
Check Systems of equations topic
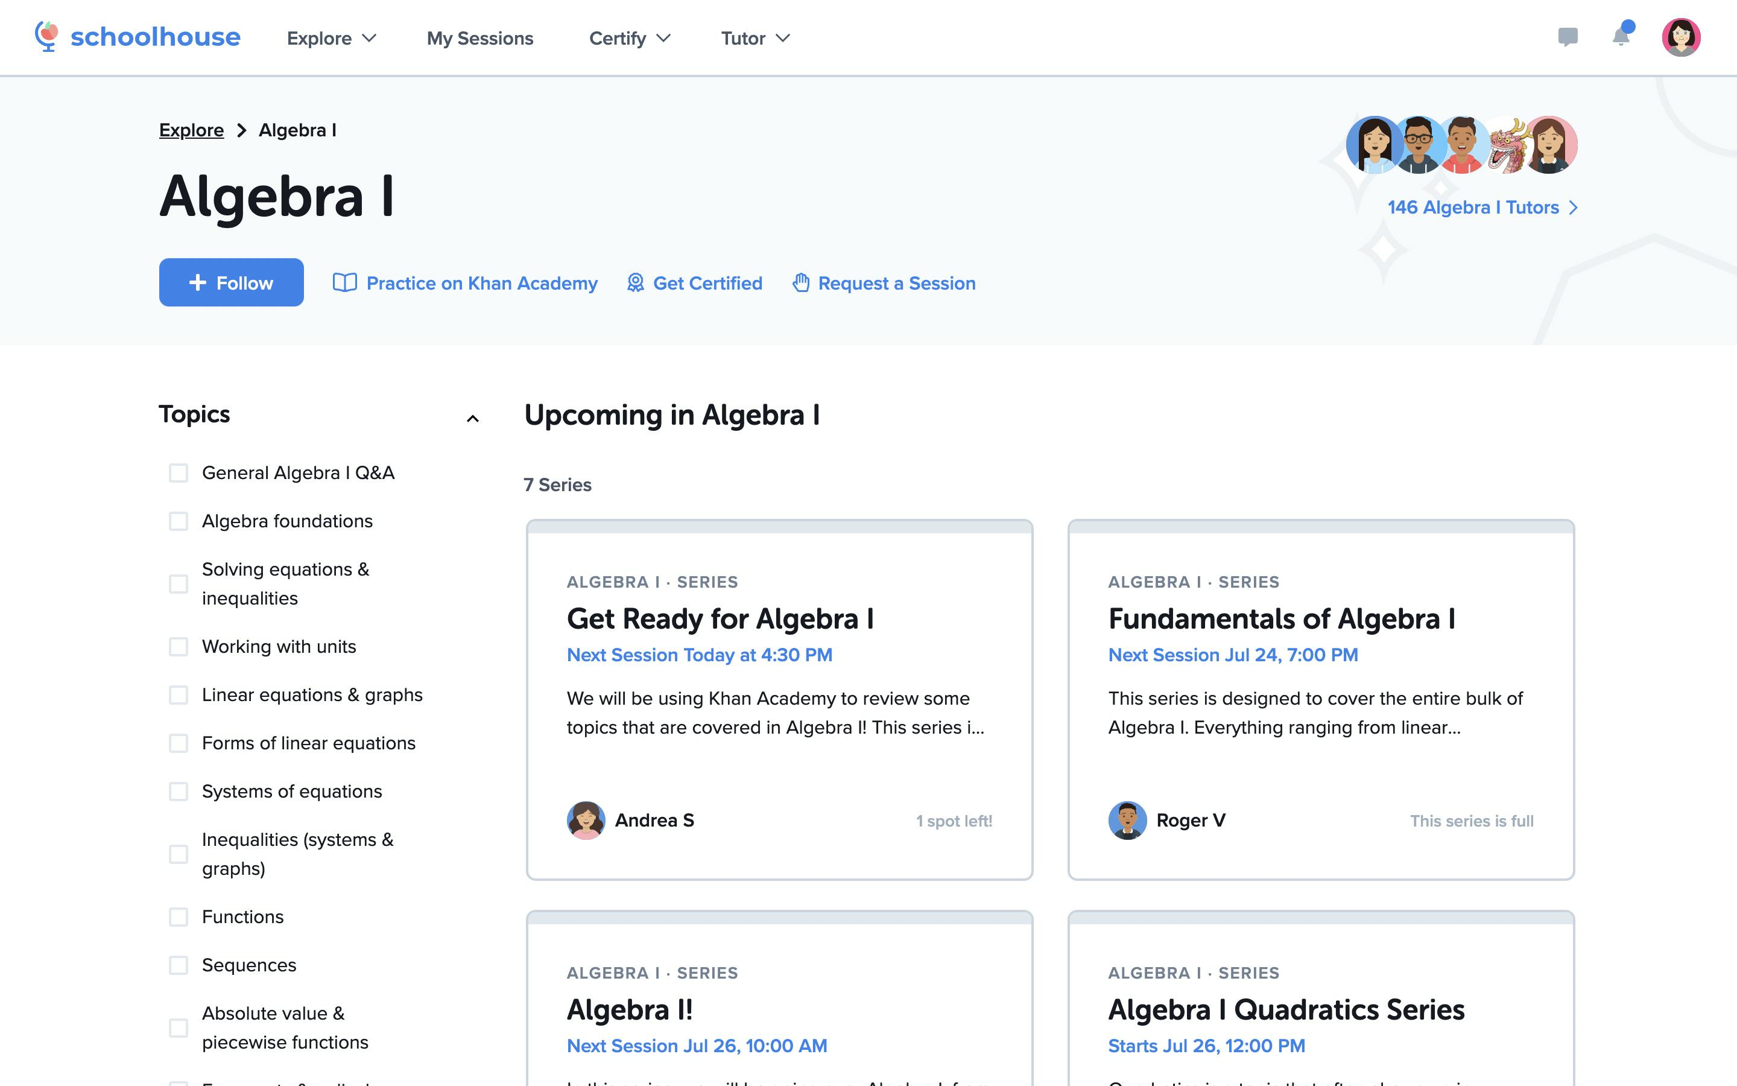coord(178,791)
